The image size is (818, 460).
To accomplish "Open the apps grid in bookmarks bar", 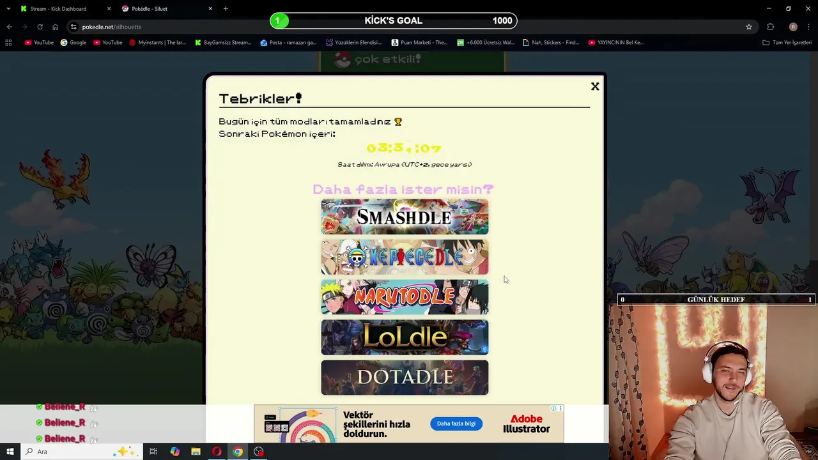I will [8, 43].
